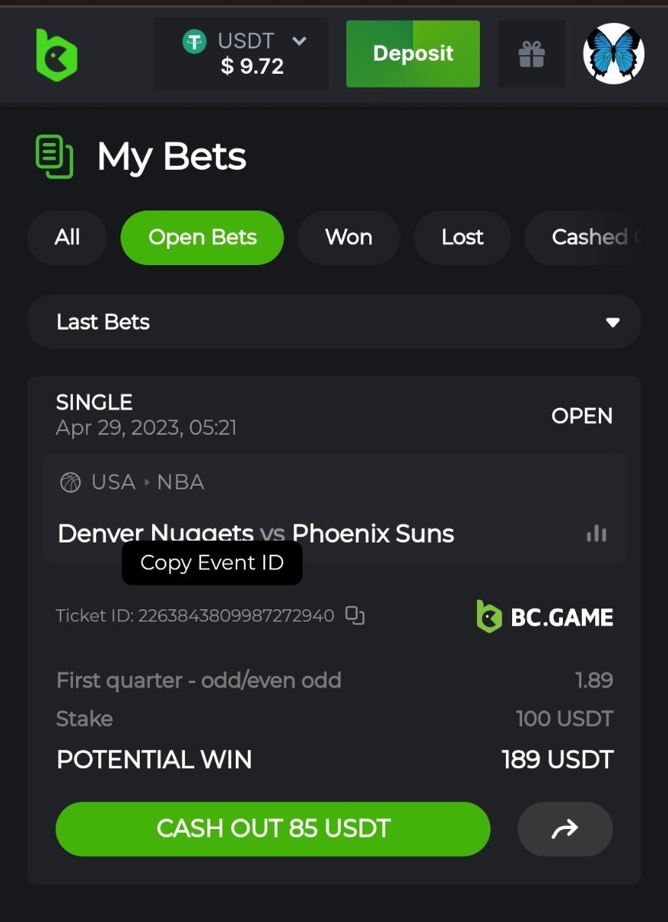
Task: Click the green Deposit button
Action: point(413,54)
